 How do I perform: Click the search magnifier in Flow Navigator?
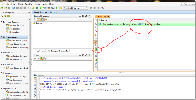(2, 16)
